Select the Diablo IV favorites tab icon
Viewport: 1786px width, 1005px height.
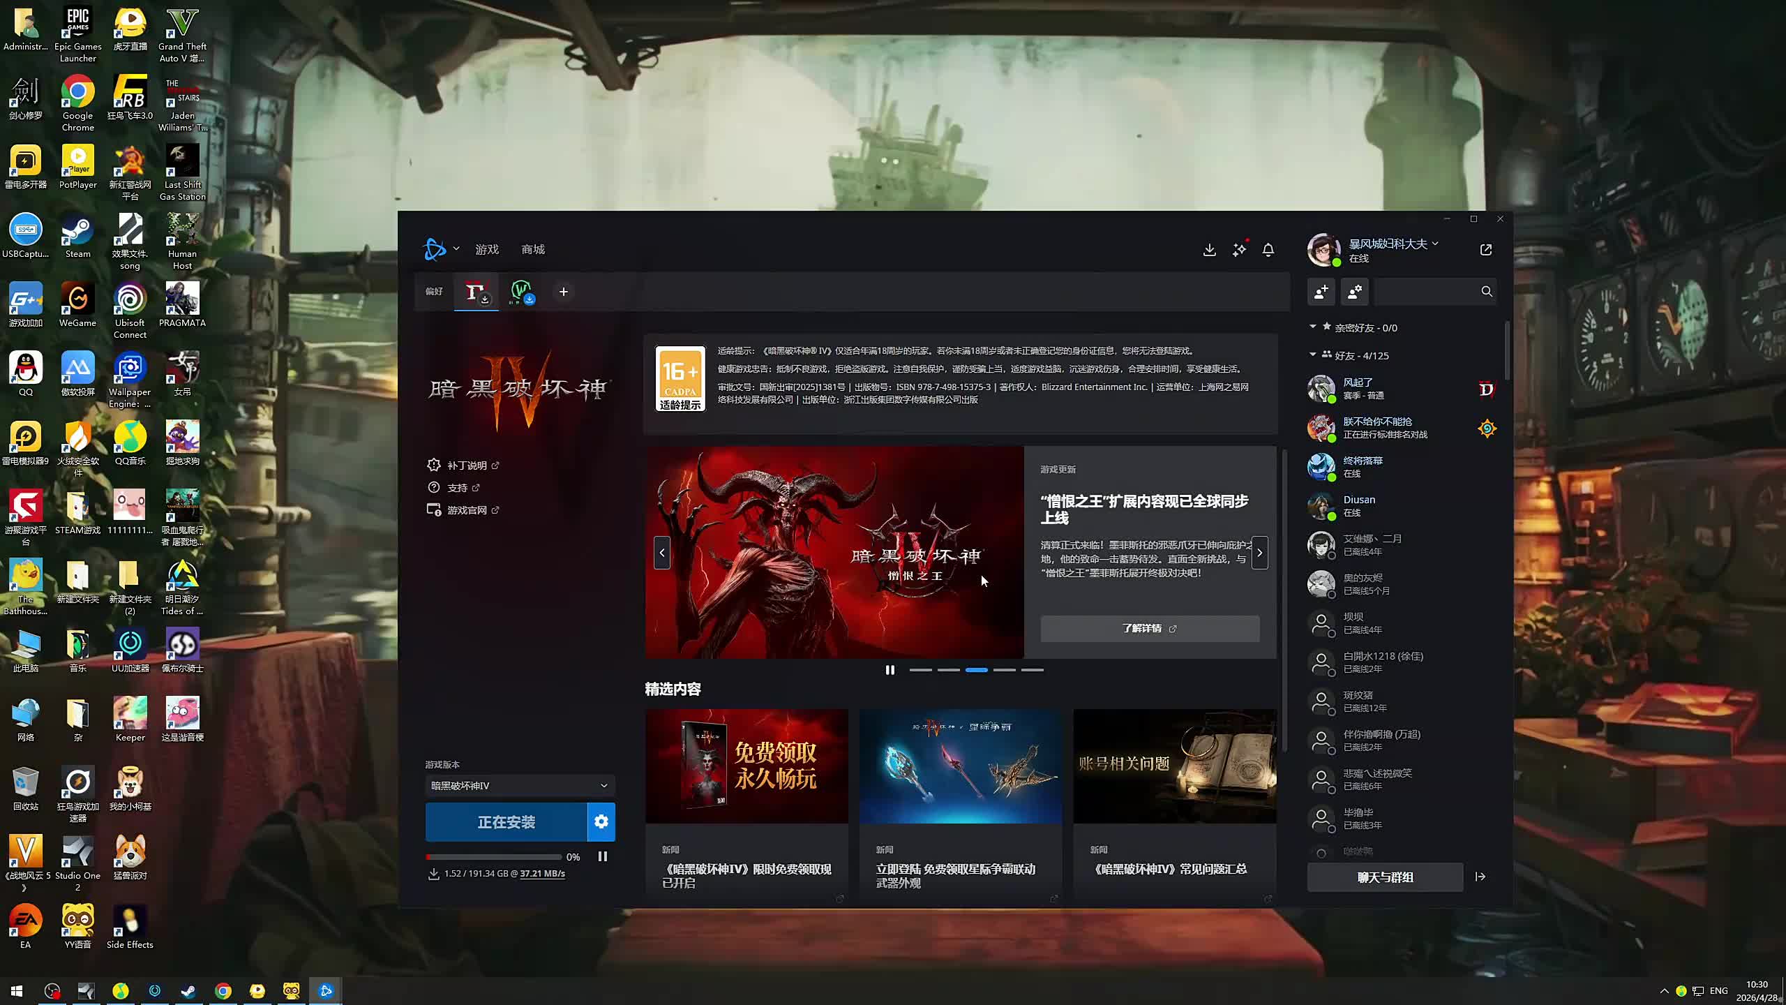click(476, 292)
